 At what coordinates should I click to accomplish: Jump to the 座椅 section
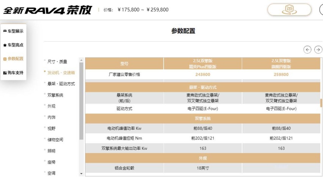(51, 162)
